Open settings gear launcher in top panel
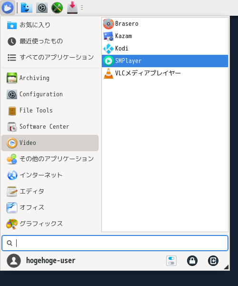Viewport: 238px width, 286px height. 42,8
